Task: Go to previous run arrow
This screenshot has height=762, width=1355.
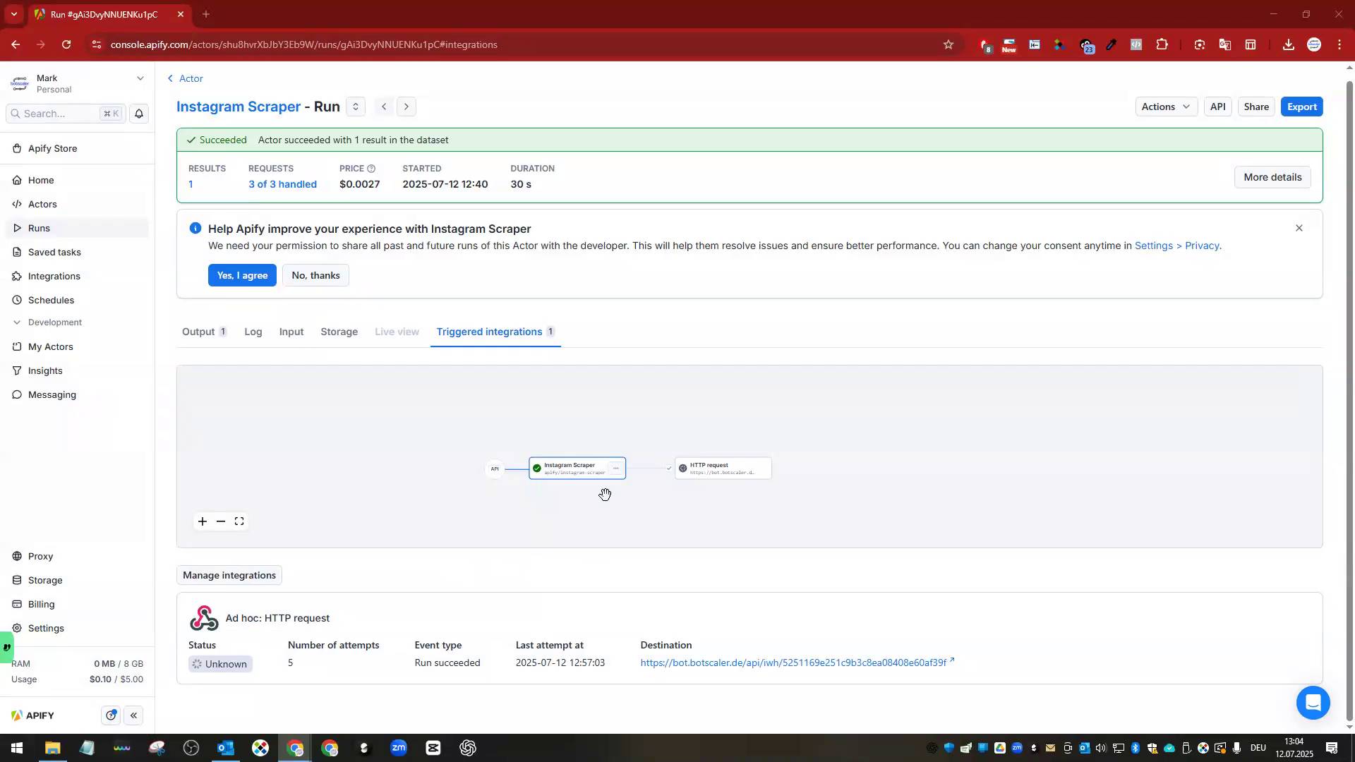Action: coord(384,107)
